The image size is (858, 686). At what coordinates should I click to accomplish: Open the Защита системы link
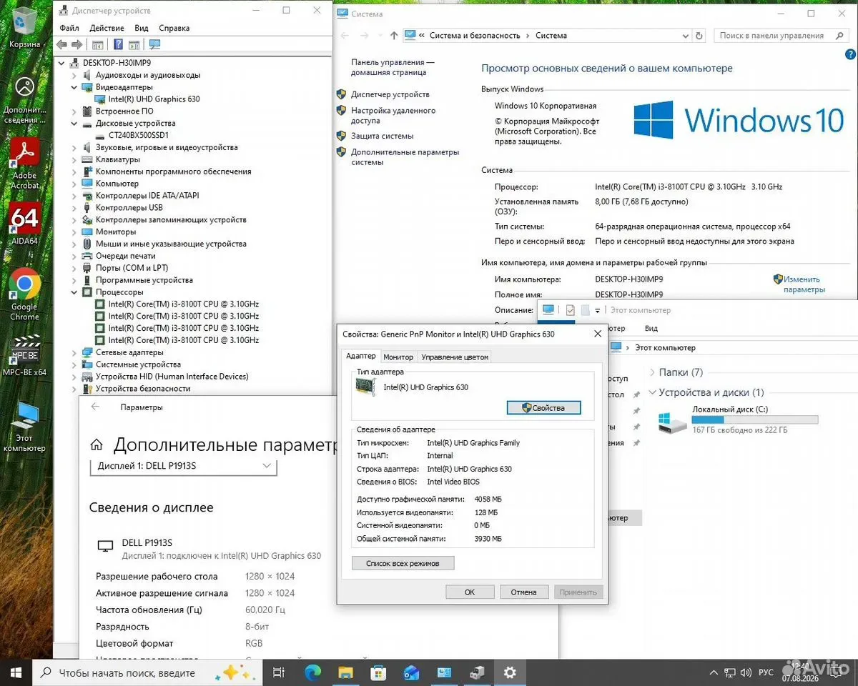382,136
